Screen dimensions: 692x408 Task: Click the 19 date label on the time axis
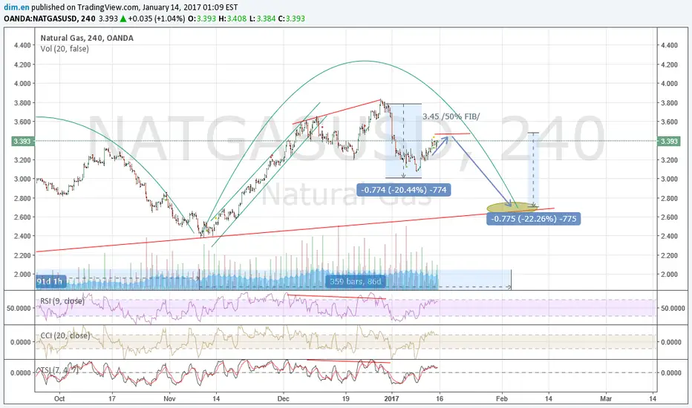click(x=345, y=399)
